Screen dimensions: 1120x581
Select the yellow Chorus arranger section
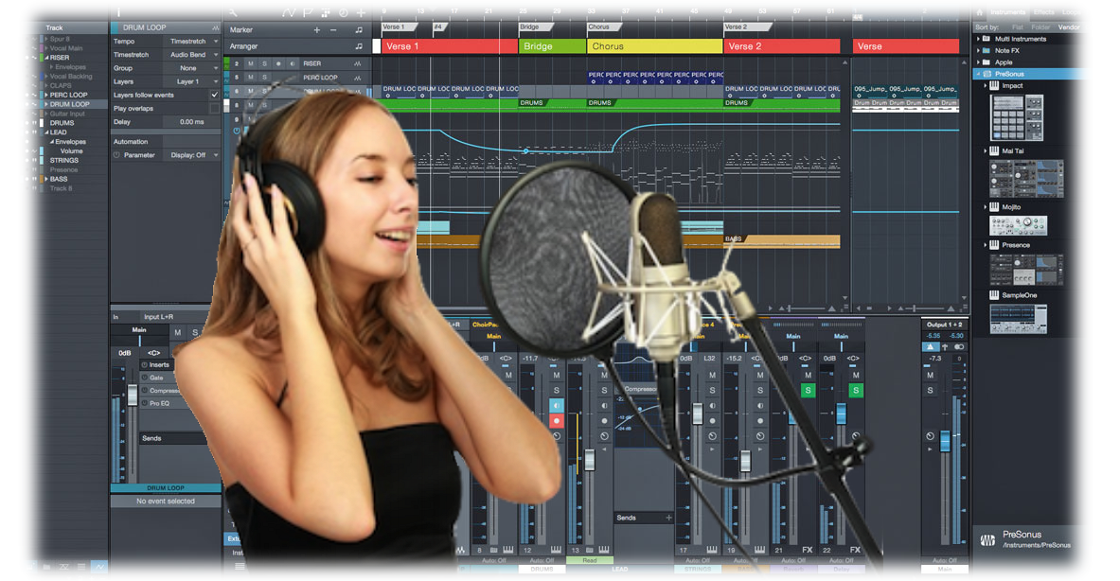[x=654, y=46]
